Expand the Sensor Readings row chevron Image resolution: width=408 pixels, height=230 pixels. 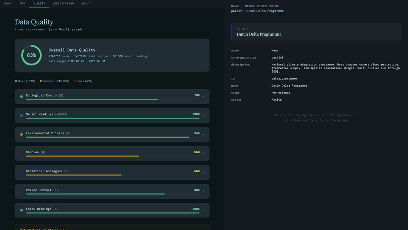click(204, 115)
